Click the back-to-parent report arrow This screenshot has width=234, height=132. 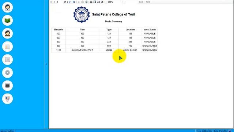pyautogui.click(x=79, y=2)
